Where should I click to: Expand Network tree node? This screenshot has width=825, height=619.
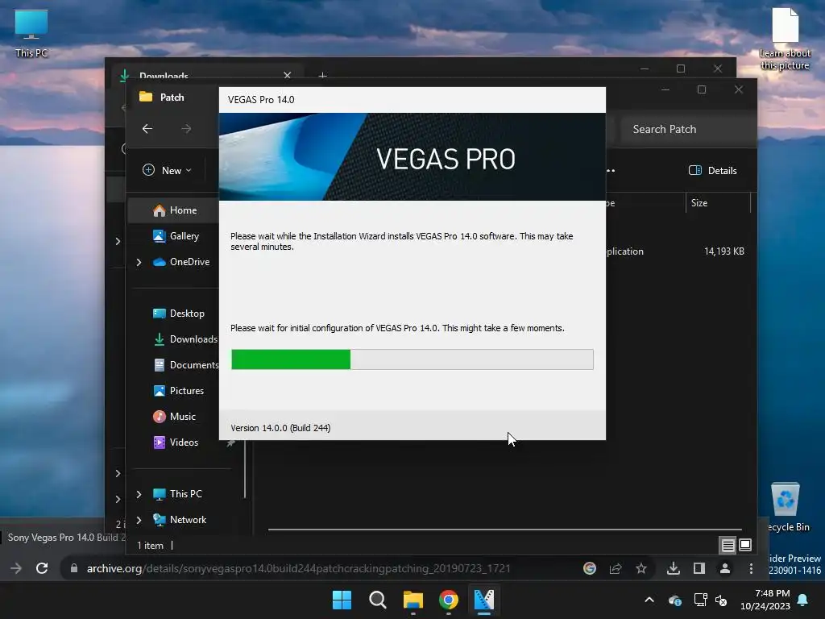point(139,520)
